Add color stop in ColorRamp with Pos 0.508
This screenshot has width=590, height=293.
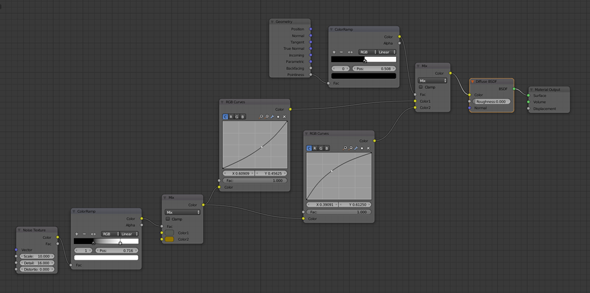point(334,52)
